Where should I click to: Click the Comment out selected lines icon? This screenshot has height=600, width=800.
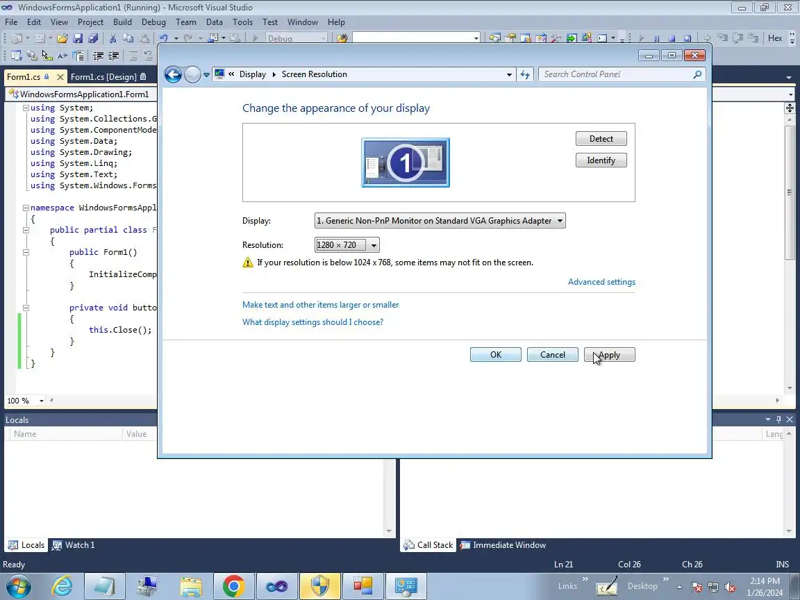coord(133,56)
